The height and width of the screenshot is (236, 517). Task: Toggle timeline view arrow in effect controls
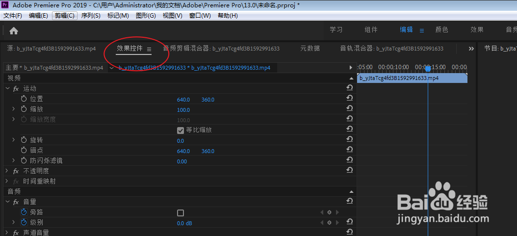[351, 68]
